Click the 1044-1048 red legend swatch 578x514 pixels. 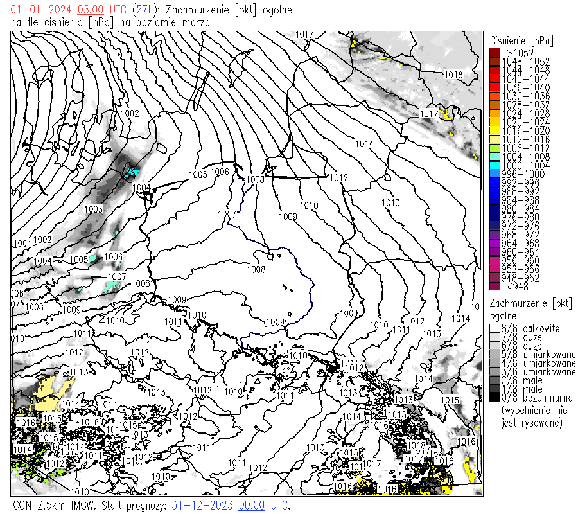coord(495,71)
